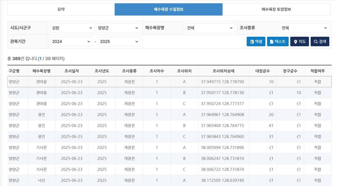The height and width of the screenshot is (186, 337).
Task: Click the Excel (엑셀) export button
Action: 256,42
